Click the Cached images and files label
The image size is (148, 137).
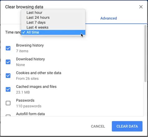tap(36, 86)
